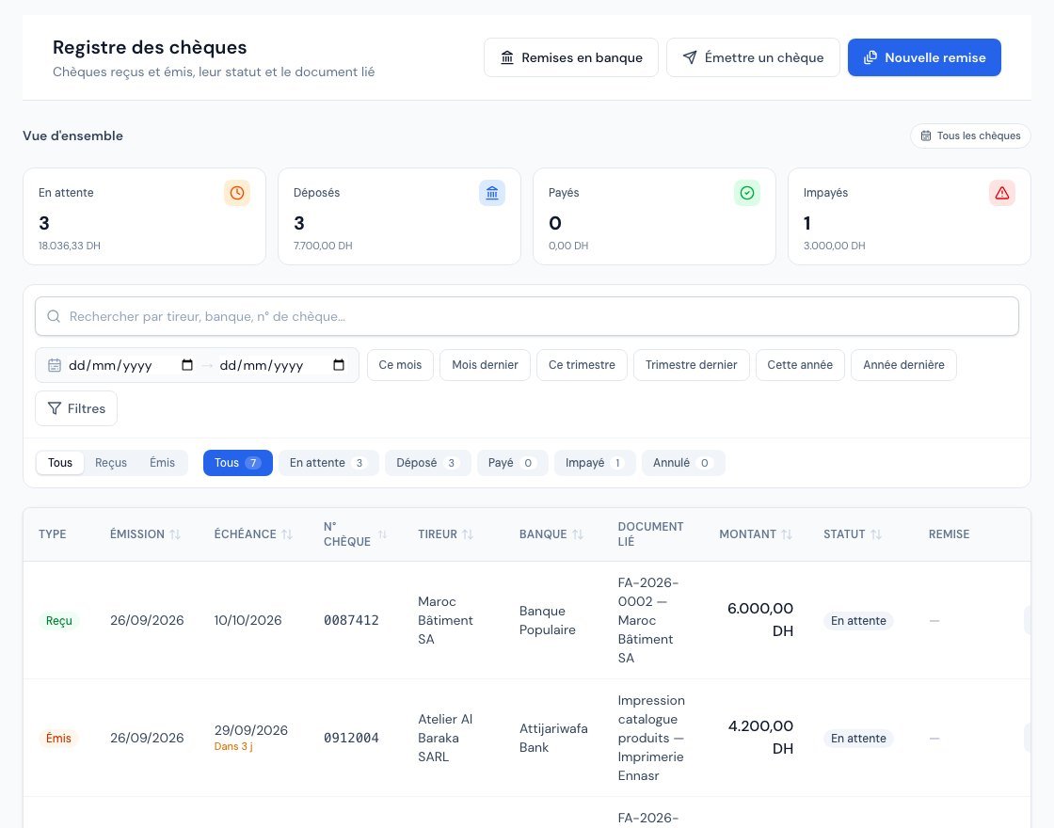Show only Reçus cheques

(x=111, y=463)
